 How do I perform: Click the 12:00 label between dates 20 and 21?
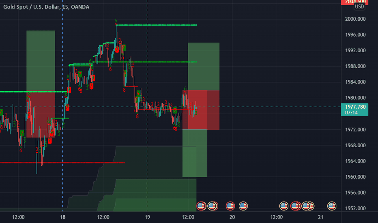pos(277,217)
